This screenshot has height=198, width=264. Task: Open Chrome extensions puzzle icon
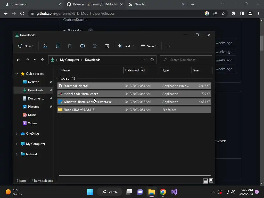[x=233, y=13]
